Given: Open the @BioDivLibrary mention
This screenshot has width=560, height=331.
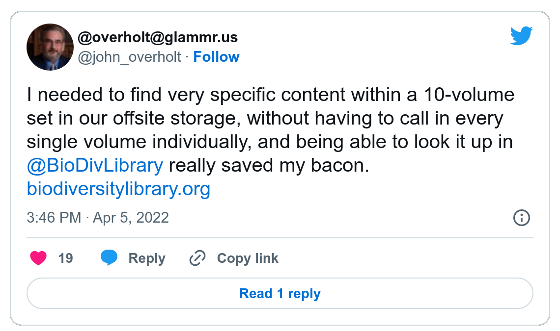Looking at the screenshot, I should [x=95, y=166].
